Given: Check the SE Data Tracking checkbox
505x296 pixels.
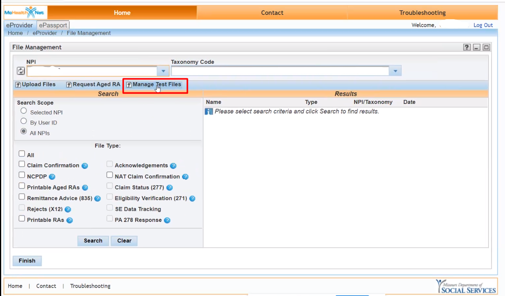Looking at the screenshot, I should click(110, 208).
